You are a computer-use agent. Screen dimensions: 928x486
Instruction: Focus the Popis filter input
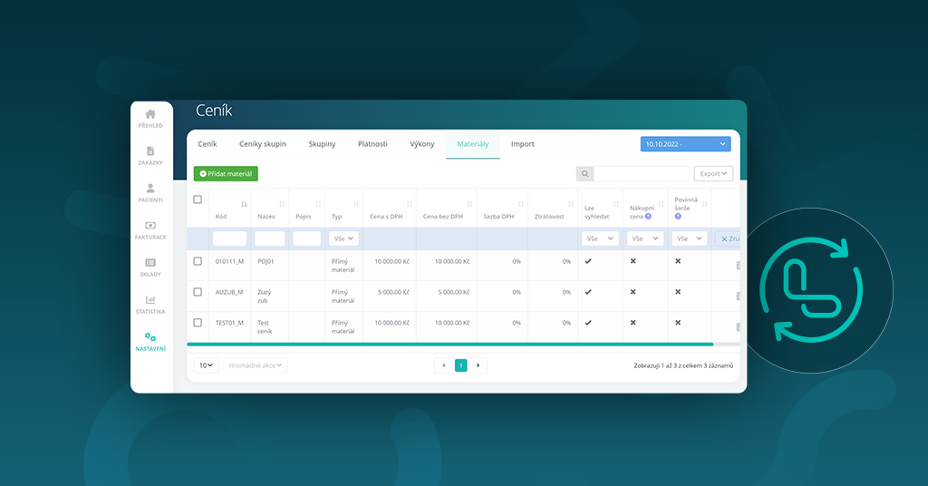(306, 238)
